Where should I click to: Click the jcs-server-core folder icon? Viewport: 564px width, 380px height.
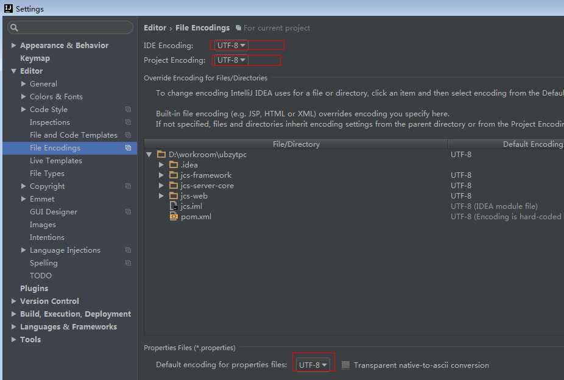(x=174, y=186)
